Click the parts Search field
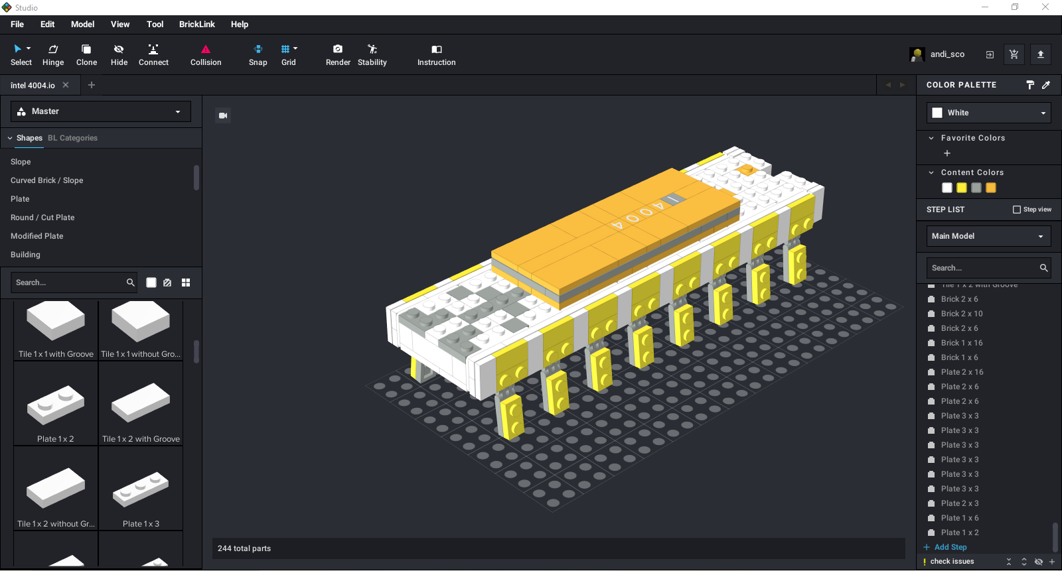The height and width of the screenshot is (571, 1062). [68, 283]
